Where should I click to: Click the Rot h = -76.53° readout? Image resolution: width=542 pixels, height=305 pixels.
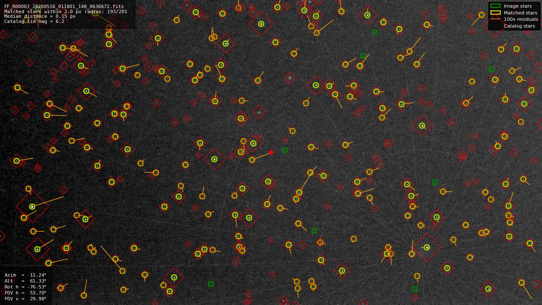[x=25, y=287]
